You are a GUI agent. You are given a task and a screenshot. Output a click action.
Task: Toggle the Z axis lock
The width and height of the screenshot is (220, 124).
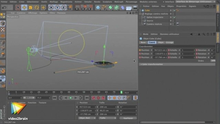(63, 8)
